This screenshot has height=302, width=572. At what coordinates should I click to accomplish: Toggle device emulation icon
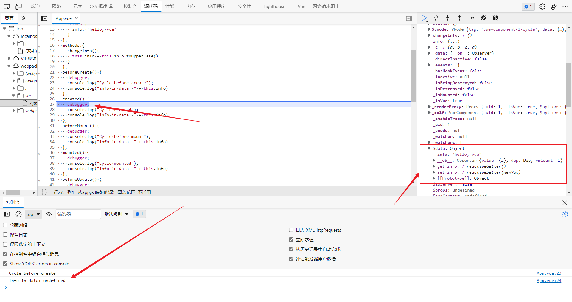click(18, 6)
